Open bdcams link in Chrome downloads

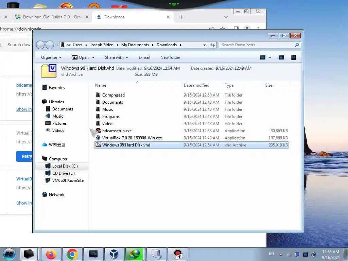[24, 85]
